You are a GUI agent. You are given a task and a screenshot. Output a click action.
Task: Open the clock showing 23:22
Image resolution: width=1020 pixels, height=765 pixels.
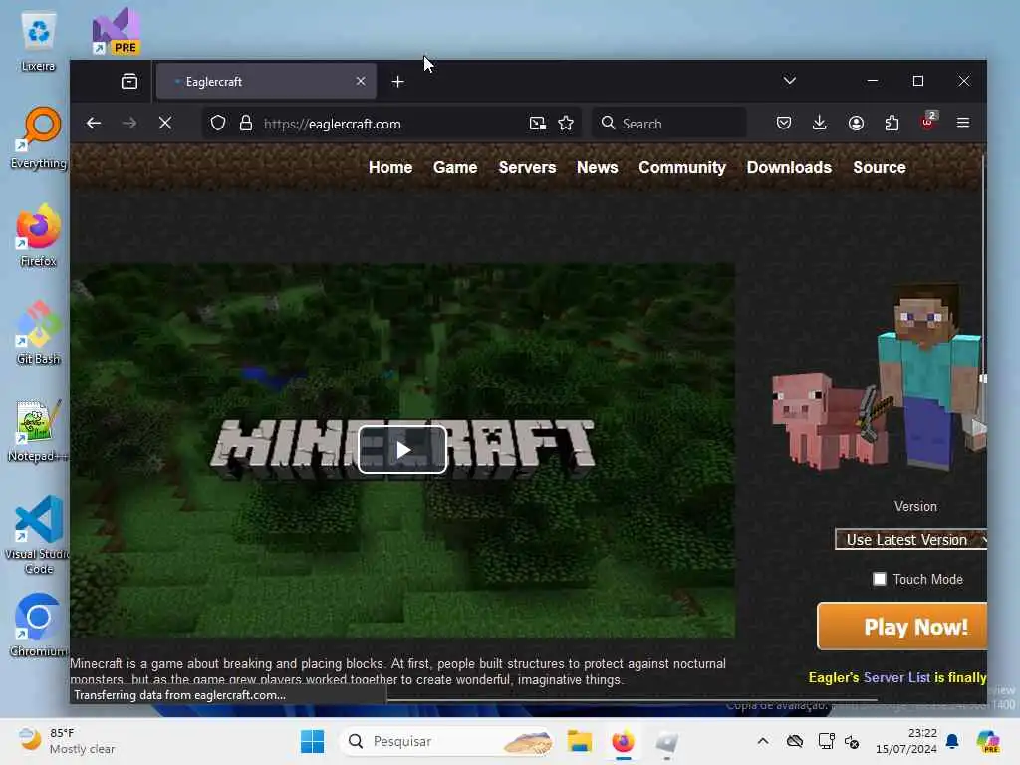(906, 741)
